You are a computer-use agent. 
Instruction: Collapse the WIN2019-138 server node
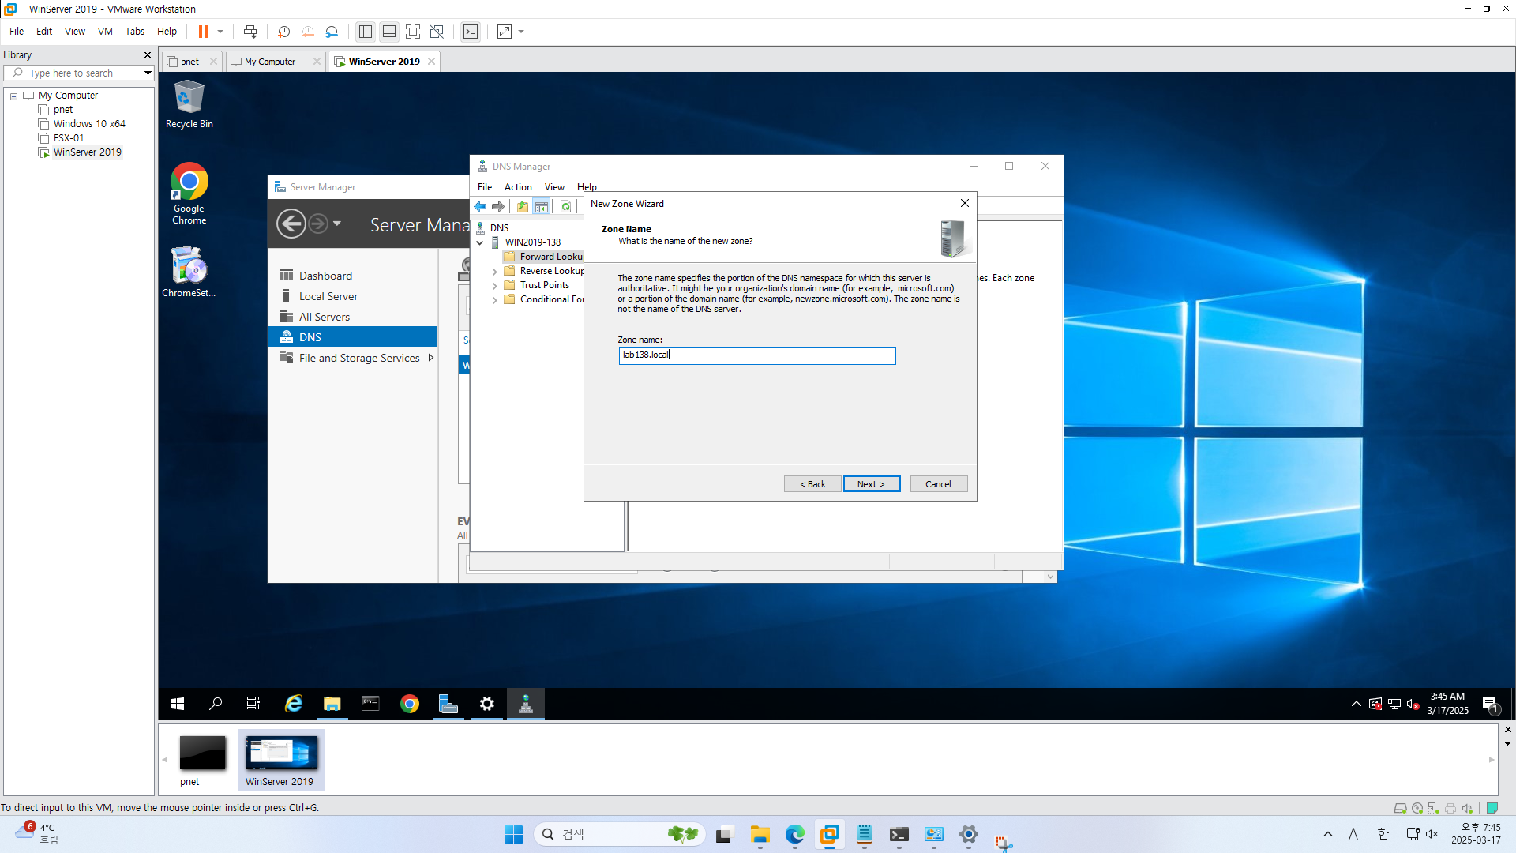480,242
